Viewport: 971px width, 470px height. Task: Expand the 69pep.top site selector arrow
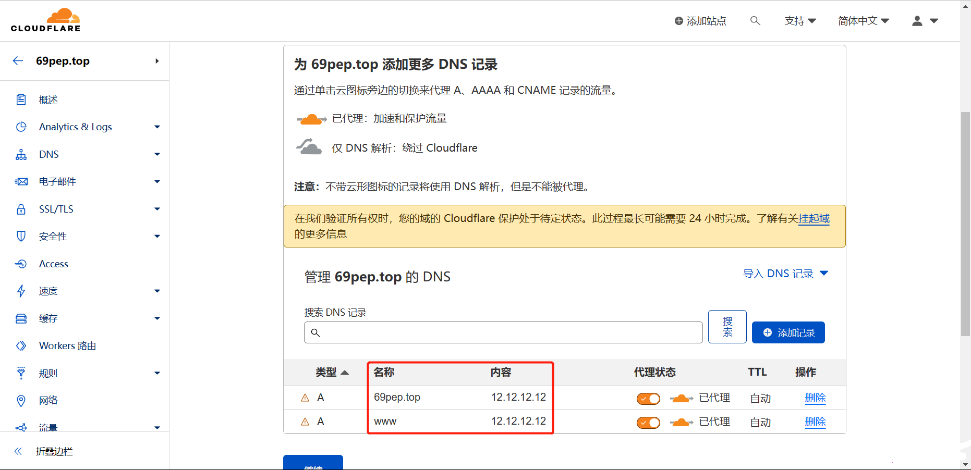pos(157,61)
